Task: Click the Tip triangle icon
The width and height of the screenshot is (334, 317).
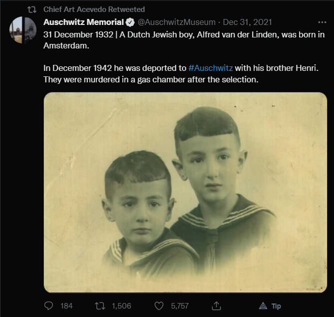Action: pyautogui.click(x=263, y=306)
